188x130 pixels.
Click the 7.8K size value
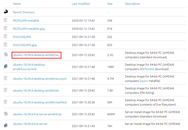tap(110, 90)
